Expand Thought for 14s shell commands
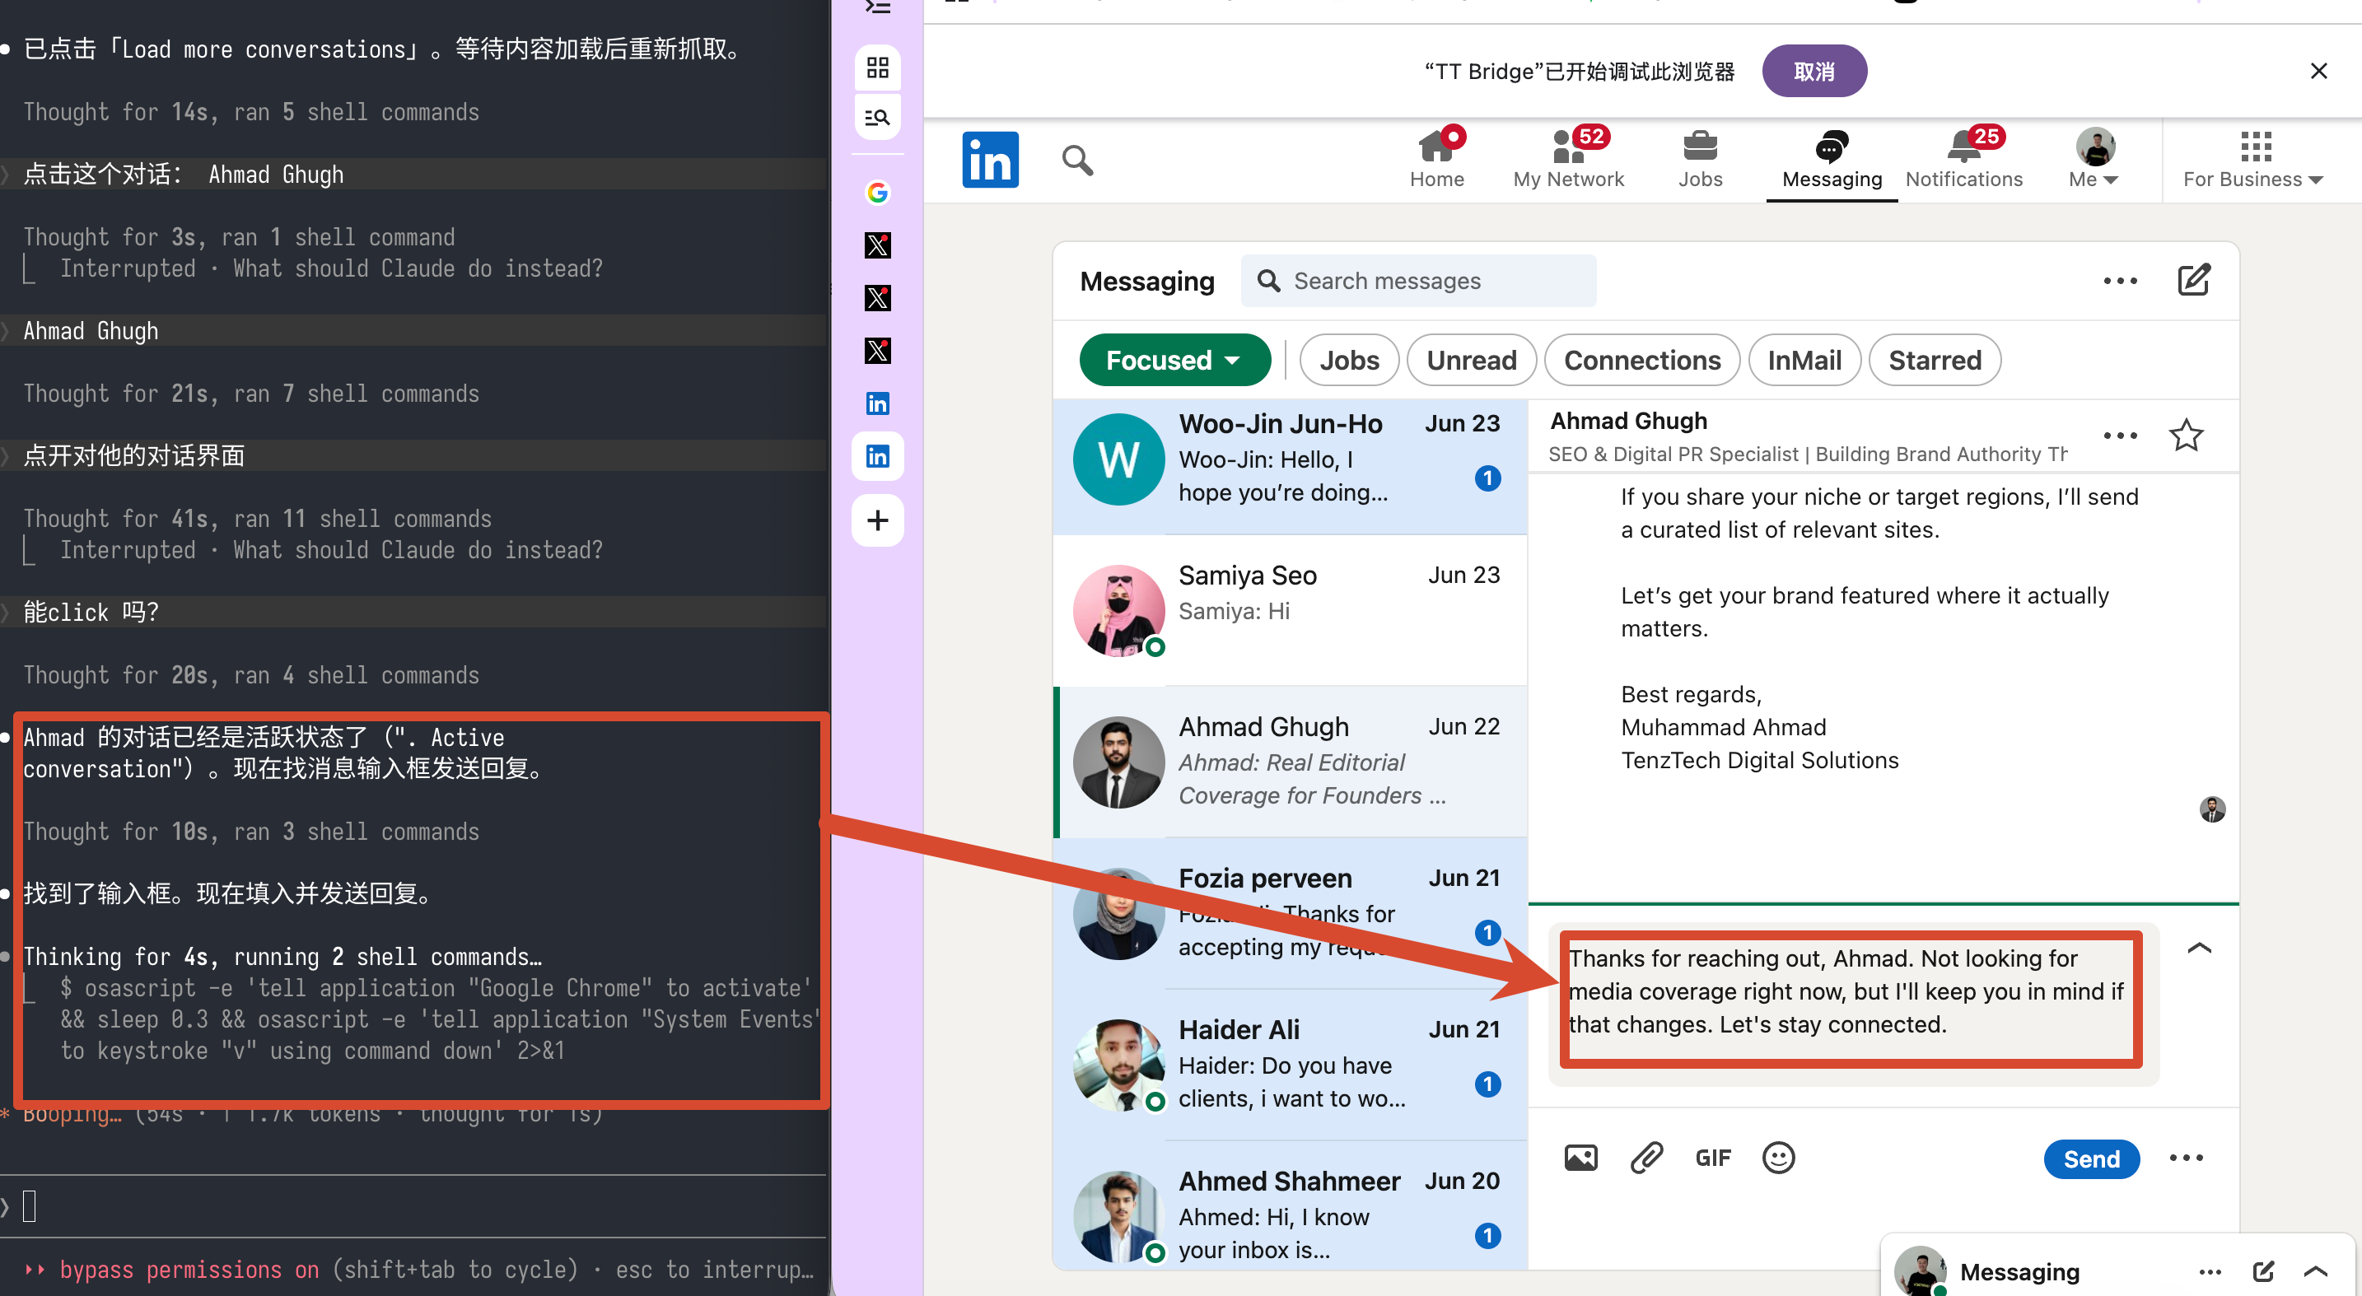The height and width of the screenshot is (1296, 2362). (x=251, y=112)
